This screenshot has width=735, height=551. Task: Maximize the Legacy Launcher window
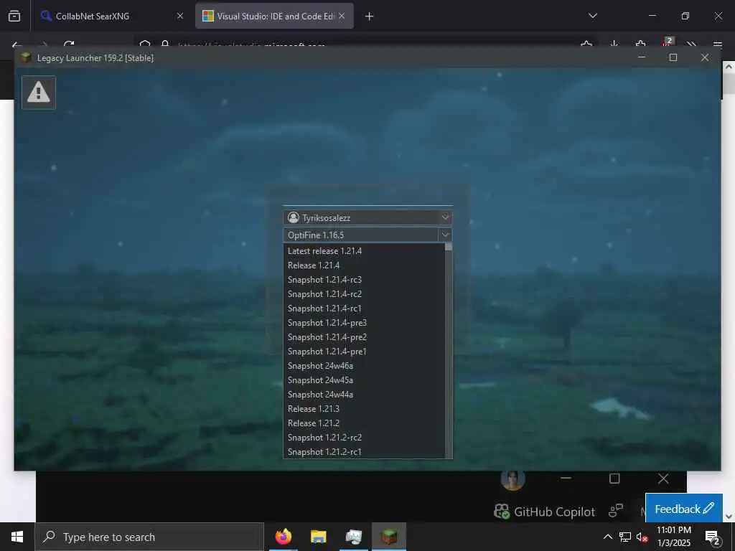673,57
